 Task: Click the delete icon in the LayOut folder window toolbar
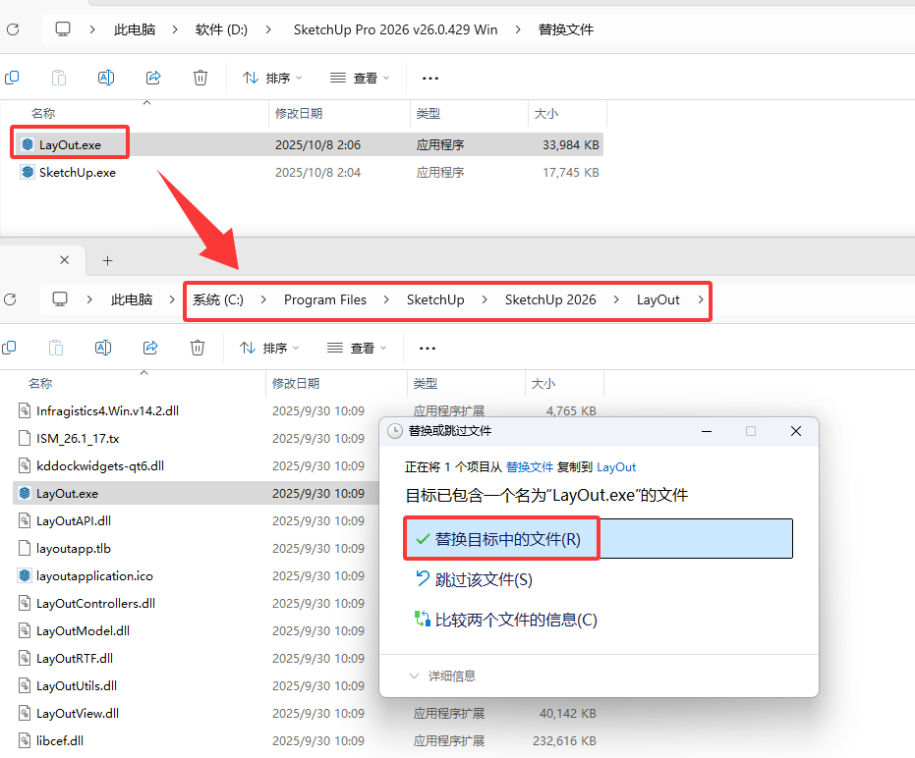coord(198,348)
